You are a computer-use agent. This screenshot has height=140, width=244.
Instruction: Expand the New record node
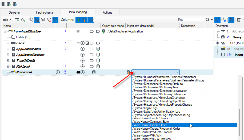(x=8, y=72)
